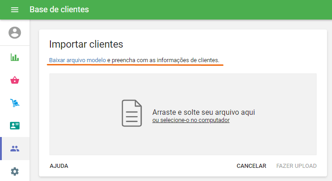Open the settings gear icon
The width and height of the screenshot is (332, 181).
pos(15,171)
